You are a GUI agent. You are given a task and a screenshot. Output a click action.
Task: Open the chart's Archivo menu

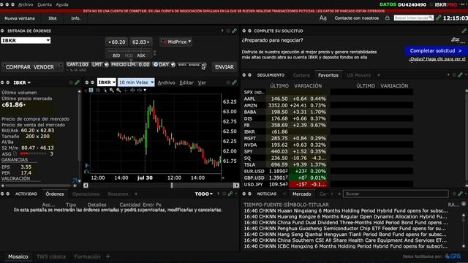pos(166,83)
